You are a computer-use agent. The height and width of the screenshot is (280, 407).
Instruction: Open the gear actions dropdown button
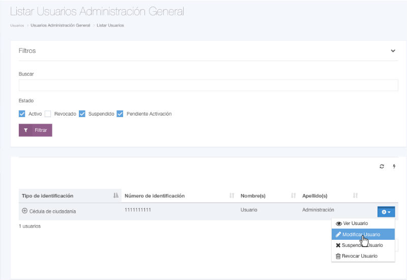coord(386,212)
